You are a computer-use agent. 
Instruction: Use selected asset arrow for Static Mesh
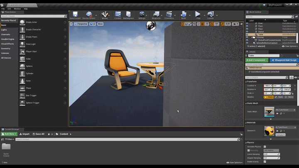pyautogui.click(x=277, y=114)
